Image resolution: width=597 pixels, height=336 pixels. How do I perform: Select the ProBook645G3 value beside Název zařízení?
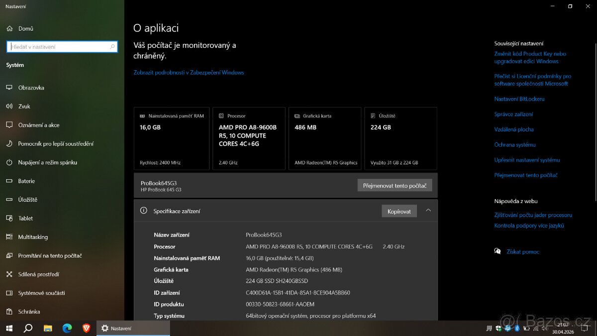point(264,235)
